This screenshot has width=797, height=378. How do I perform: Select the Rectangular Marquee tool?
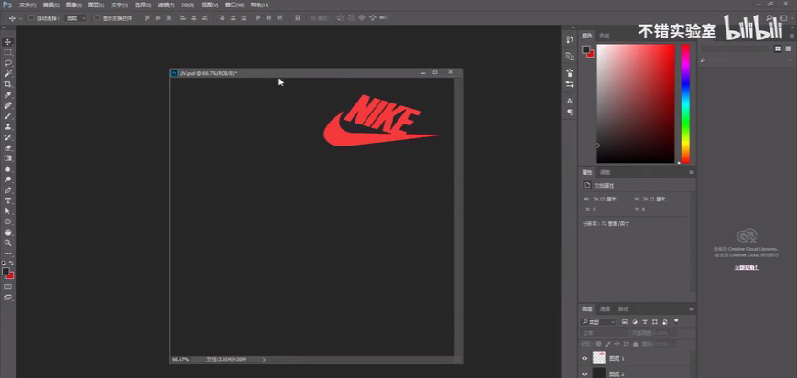pyautogui.click(x=8, y=52)
